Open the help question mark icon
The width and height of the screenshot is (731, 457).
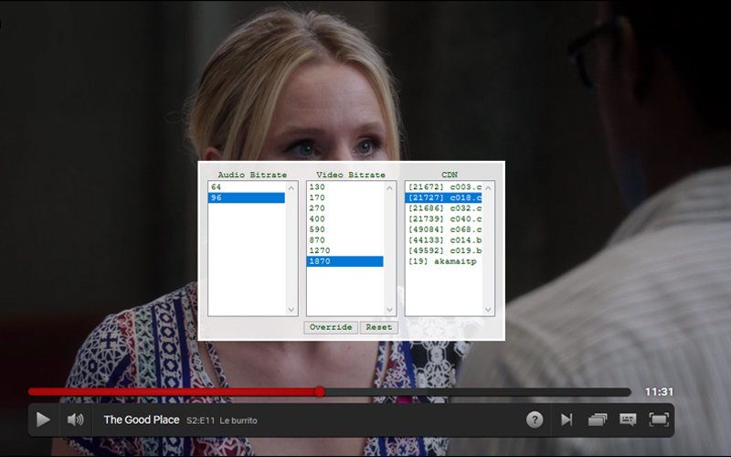[535, 420]
